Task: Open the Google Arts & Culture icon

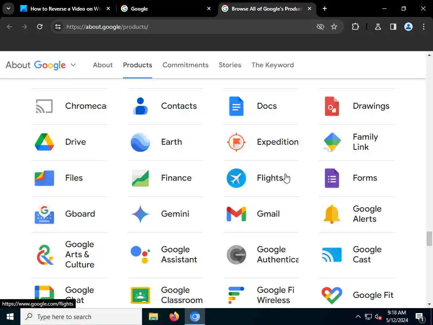Action: coord(45,255)
